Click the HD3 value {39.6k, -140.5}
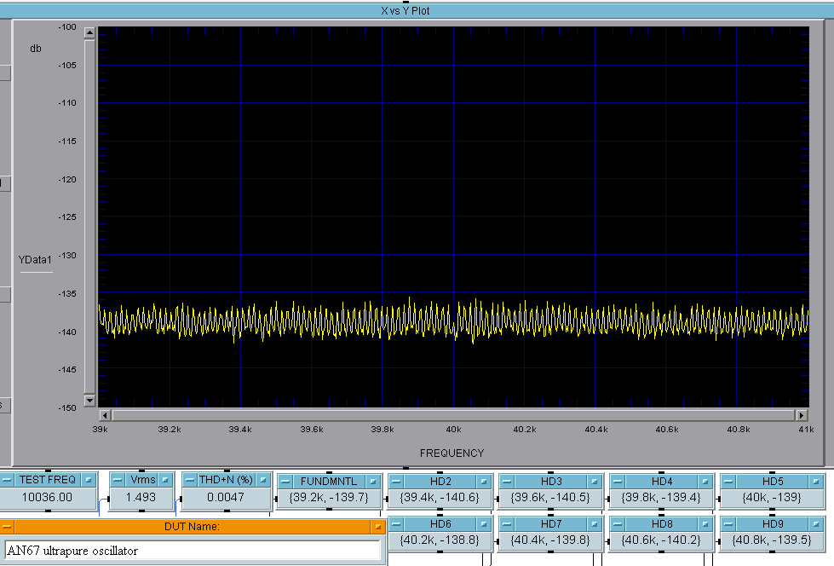Screen dimensions: 834x566 click(550, 498)
